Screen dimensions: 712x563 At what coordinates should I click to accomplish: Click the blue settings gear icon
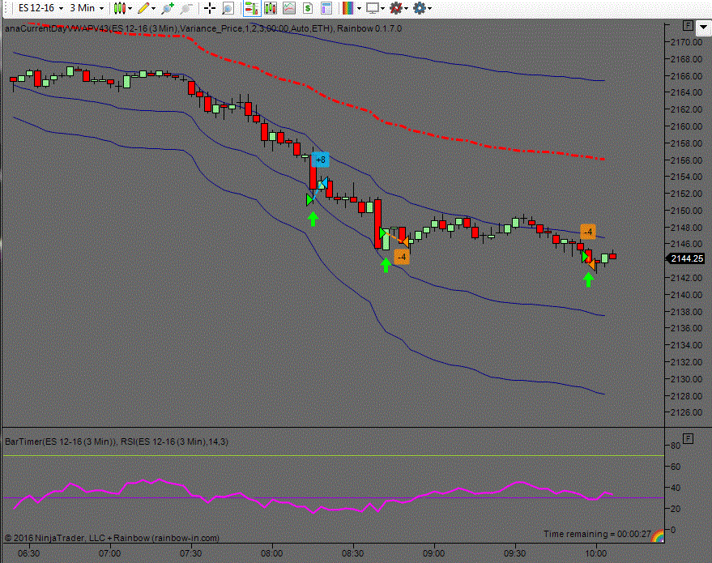pyautogui.click(x=420, y=8)
